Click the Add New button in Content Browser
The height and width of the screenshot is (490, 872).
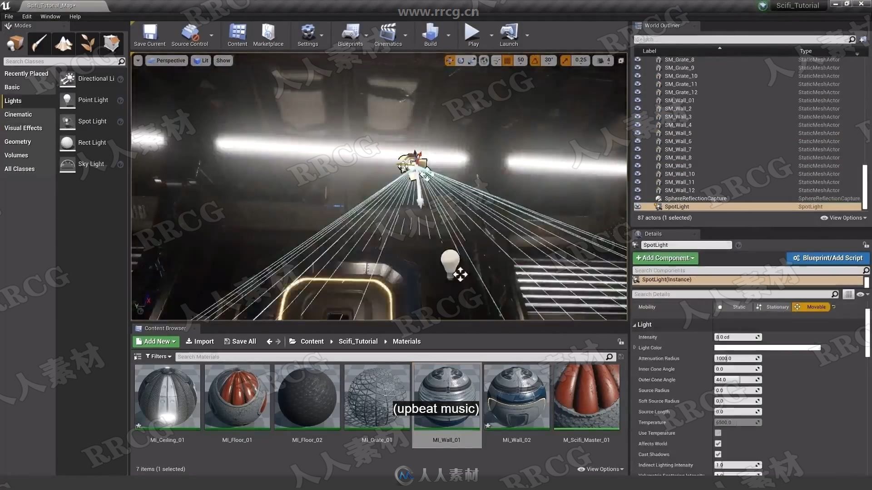[154, 341]
